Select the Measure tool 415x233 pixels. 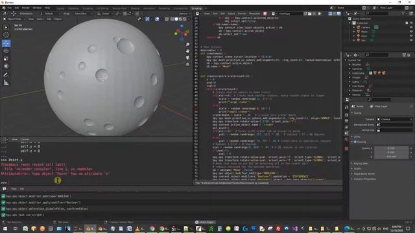click(6, 83)
